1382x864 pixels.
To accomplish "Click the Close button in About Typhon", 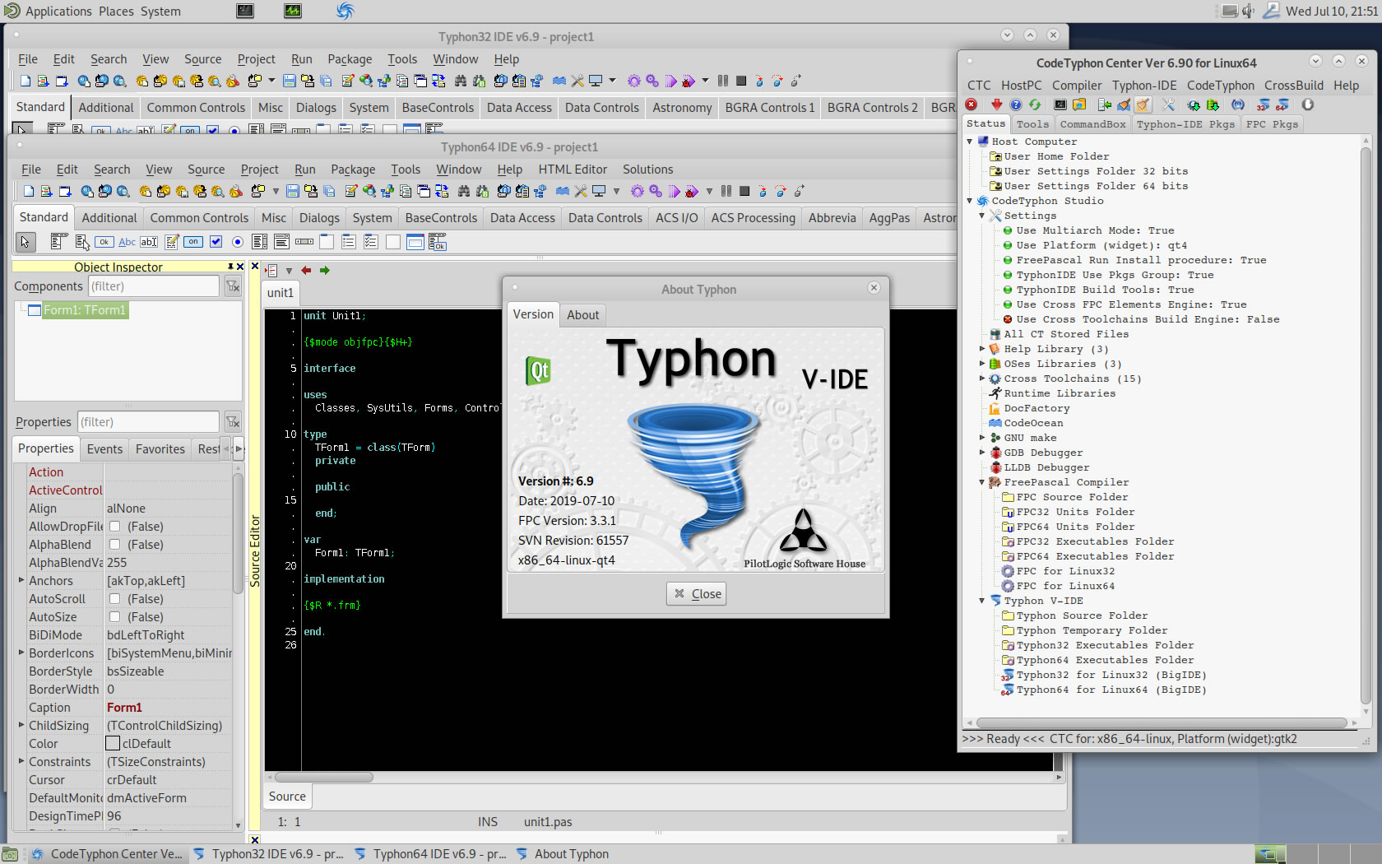I will [697, 594].
